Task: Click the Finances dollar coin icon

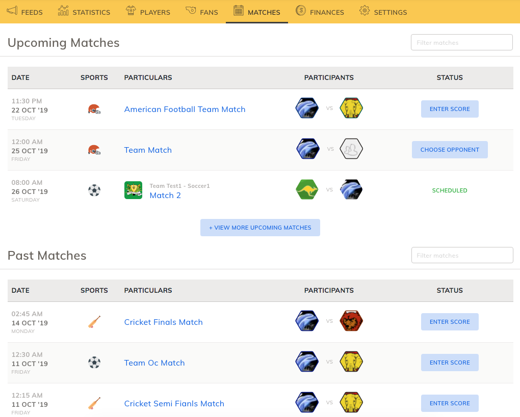Action: pyautogui.click(x=300, y=11)
